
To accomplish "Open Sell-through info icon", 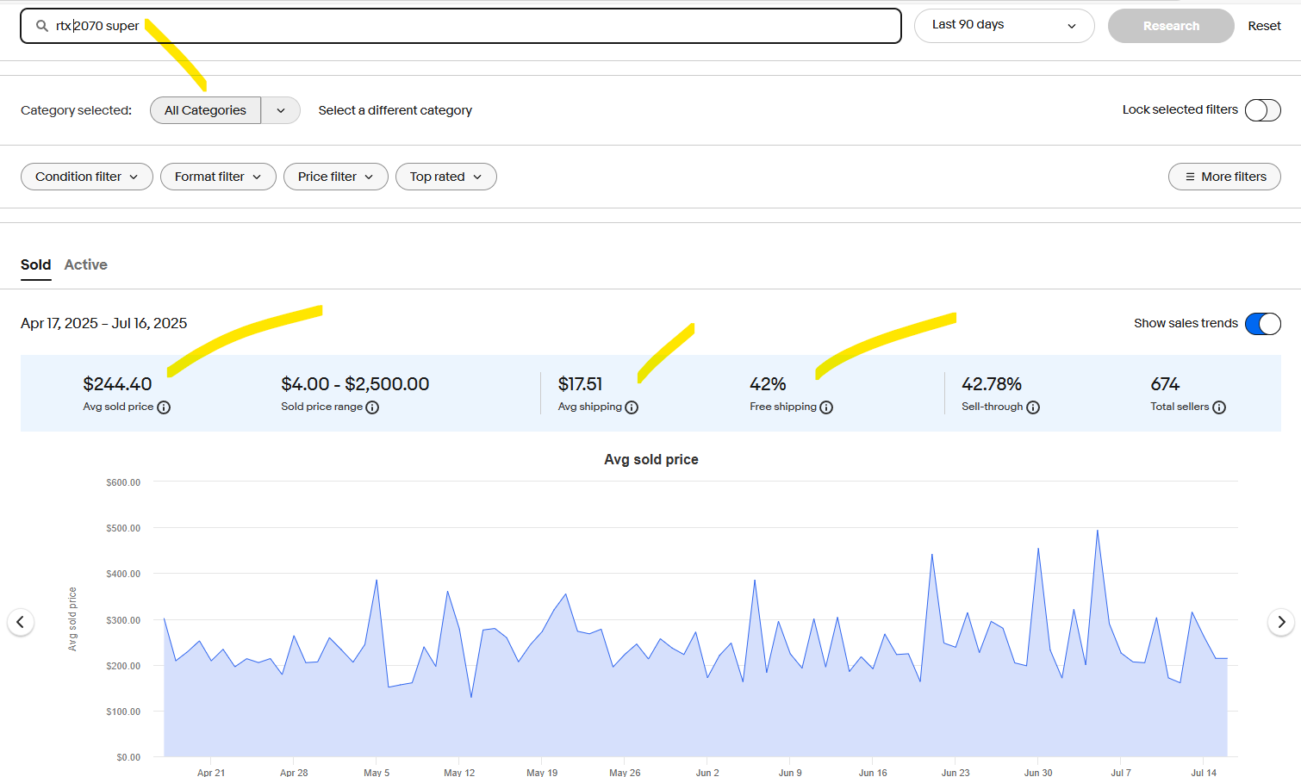I will (x=1033, y=407).
